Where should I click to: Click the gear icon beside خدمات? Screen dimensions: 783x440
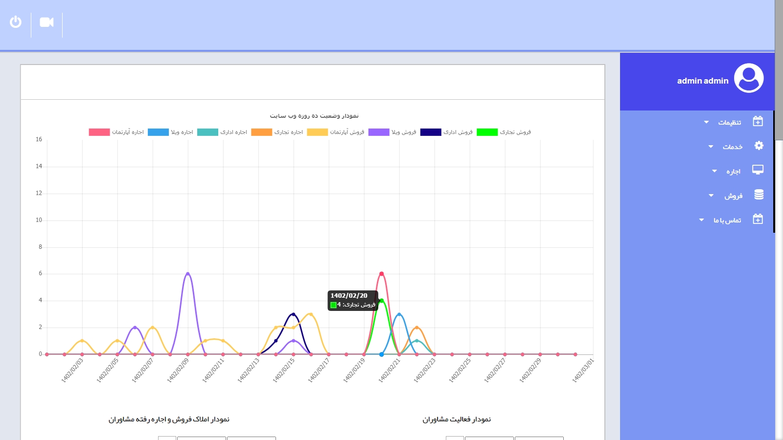click(759, 146)
